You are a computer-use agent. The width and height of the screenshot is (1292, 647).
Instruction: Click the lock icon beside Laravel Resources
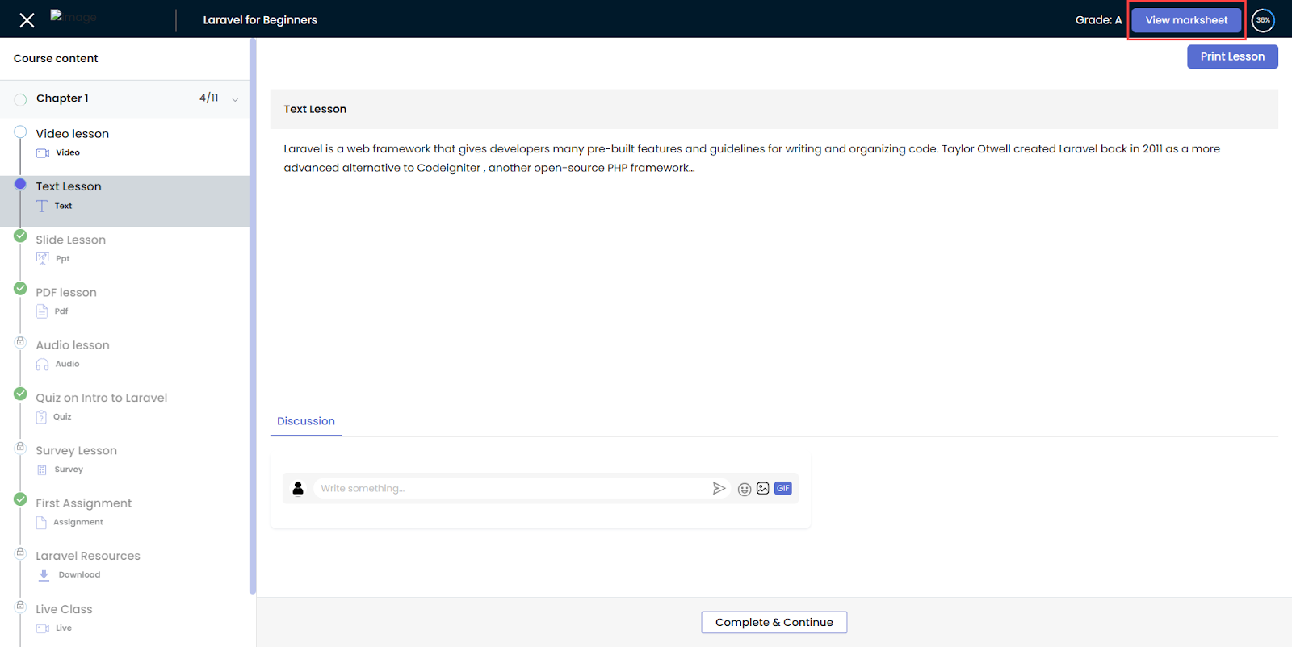(20, 553)
